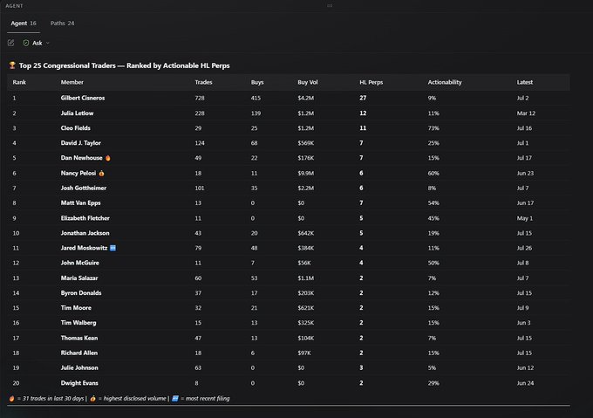
Task: Click Gilbert Cisneros's 728 trades value
Action: tap(200, 98)
